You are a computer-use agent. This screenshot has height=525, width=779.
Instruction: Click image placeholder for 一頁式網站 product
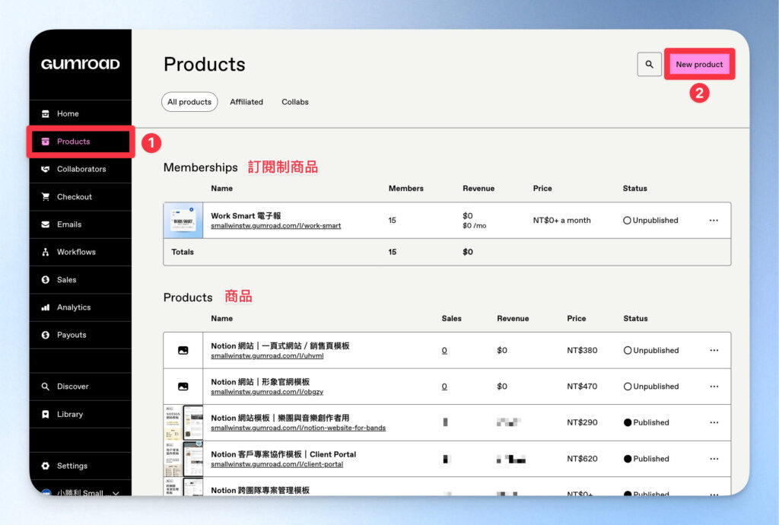coord(183,350)
